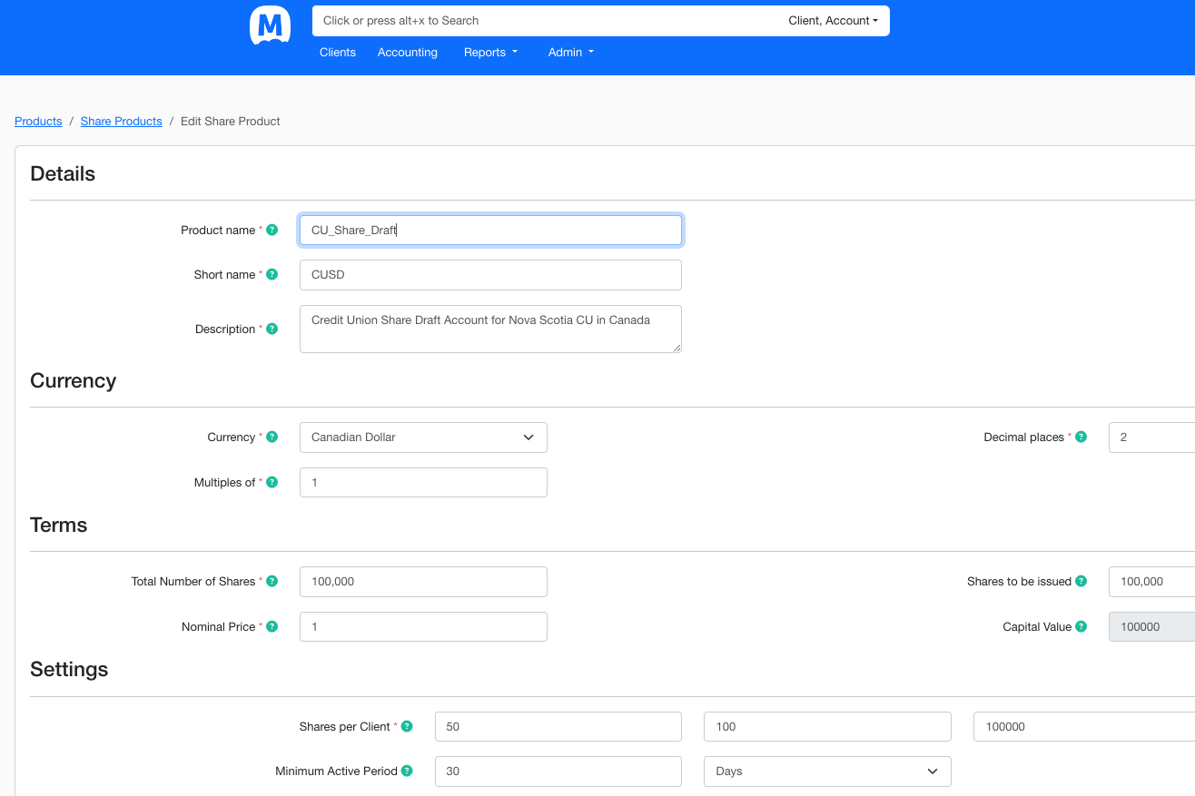Image resolution: width=1195 pixels, height=796 pixels.
Task: Click the Capital Value help icon
Action: point(1081,627)
